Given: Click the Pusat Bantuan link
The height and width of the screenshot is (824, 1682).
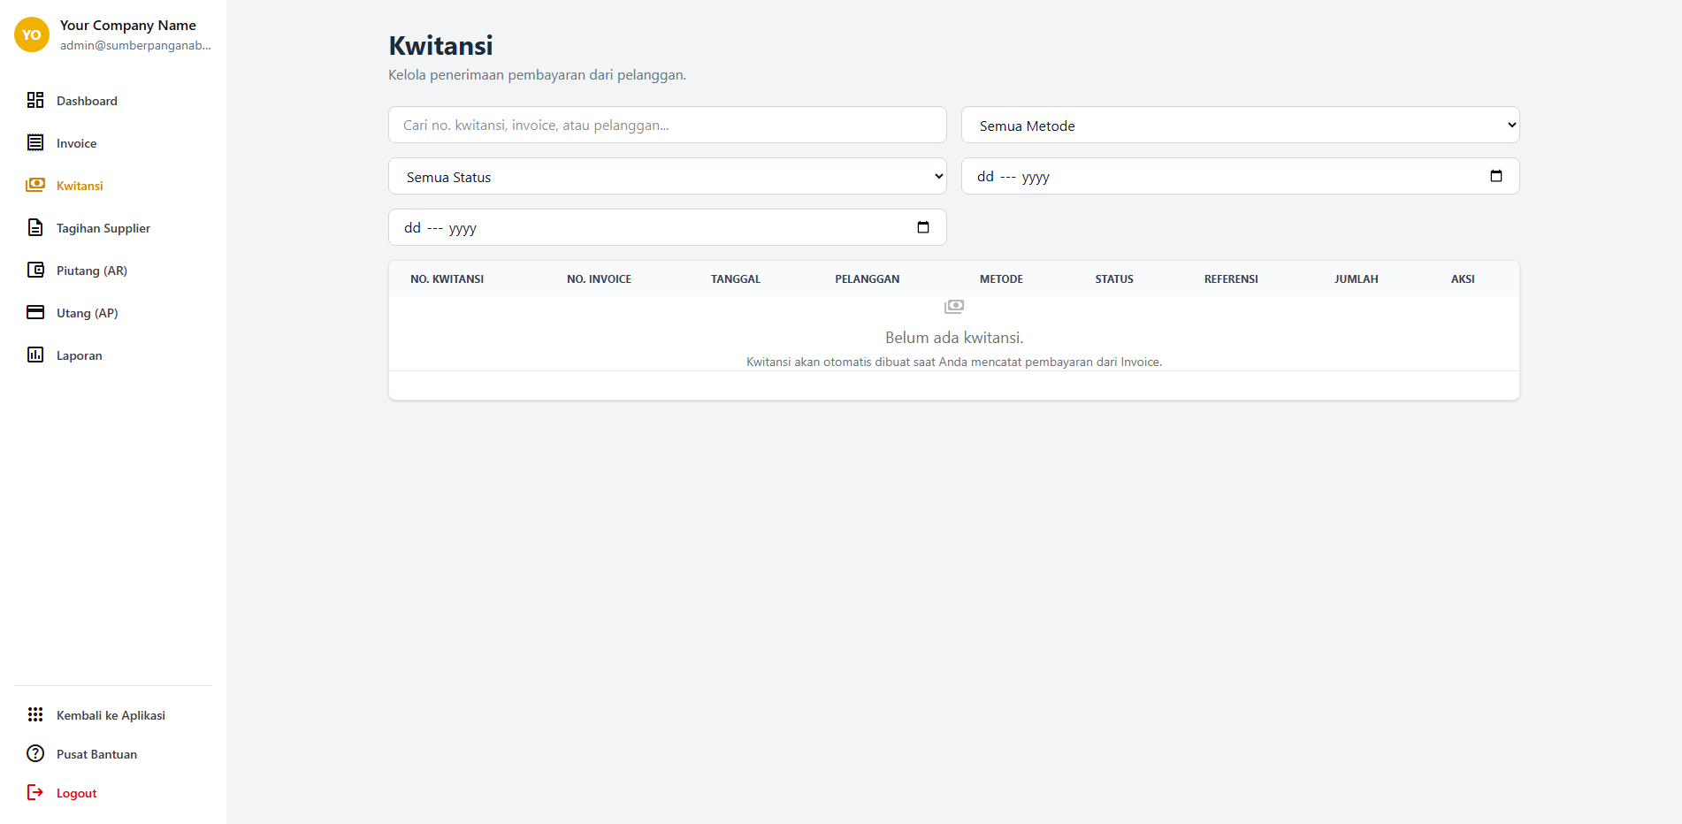Looking at the screenshot, I should (x=96, y=754).
